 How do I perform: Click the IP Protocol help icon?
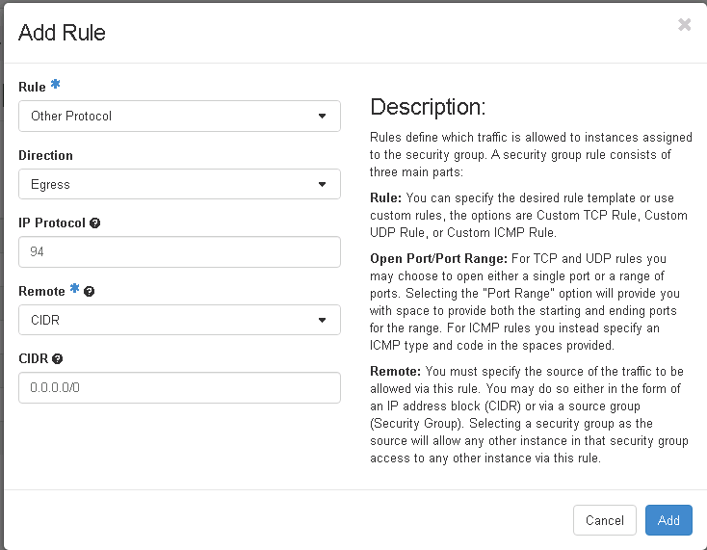(94, 223)
